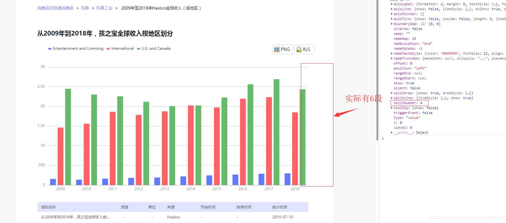Expand the splitLine object
506x223 pixels.
(392, 98)
